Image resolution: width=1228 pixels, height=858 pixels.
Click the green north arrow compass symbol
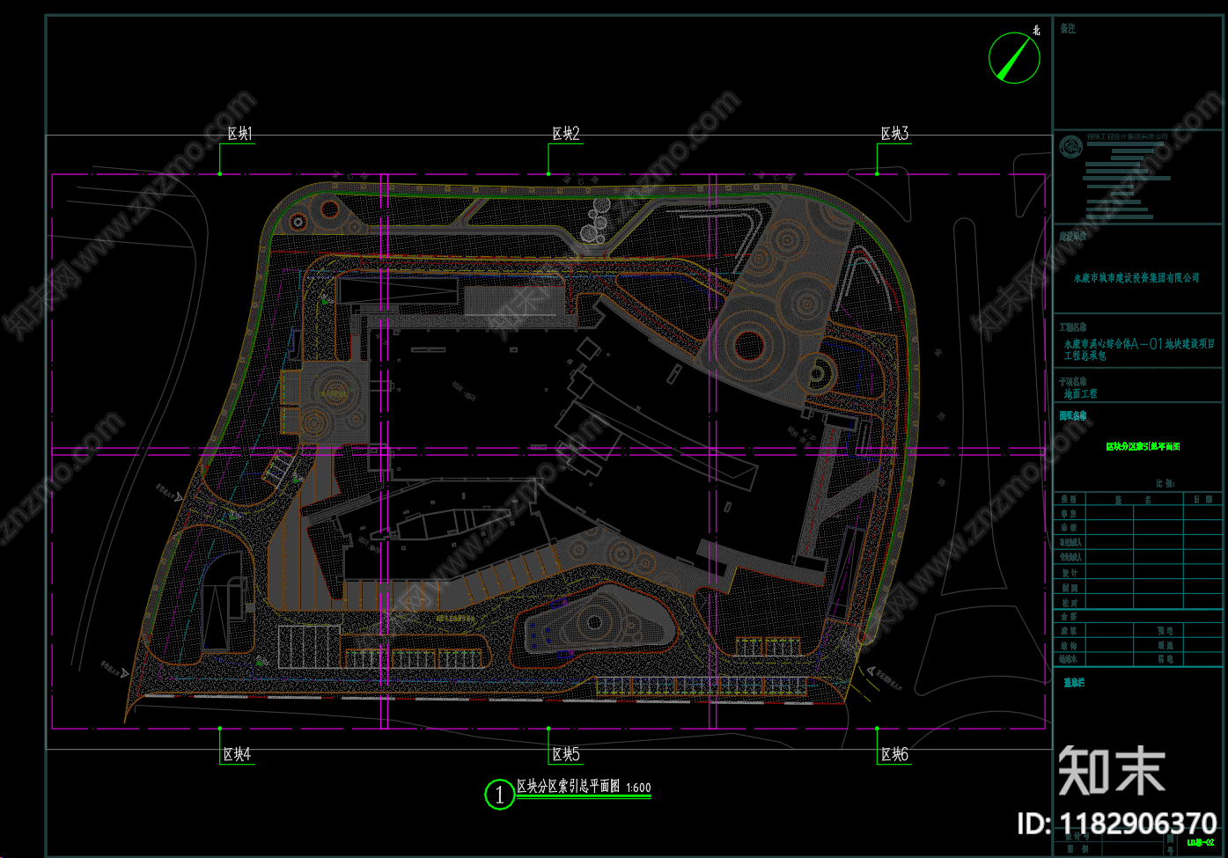(1014, 58)
